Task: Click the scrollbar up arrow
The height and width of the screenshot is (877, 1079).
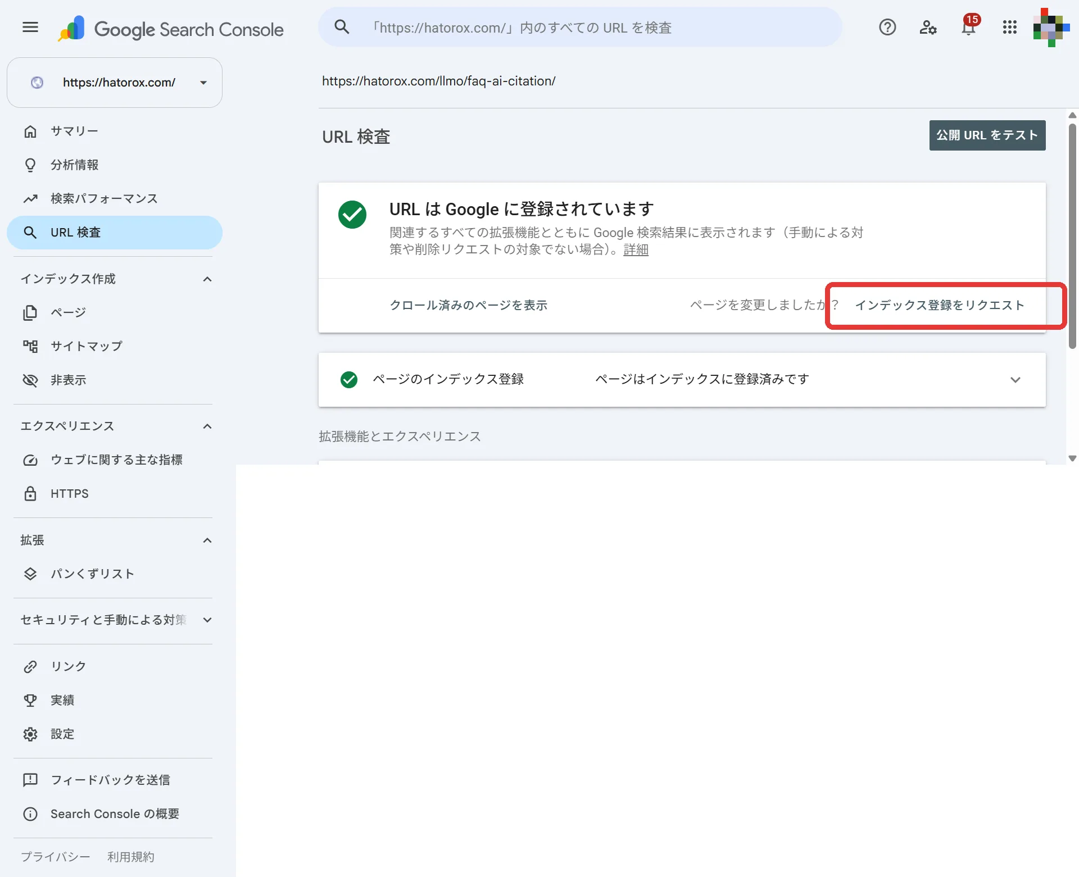Action: [x=1072, y=115]
